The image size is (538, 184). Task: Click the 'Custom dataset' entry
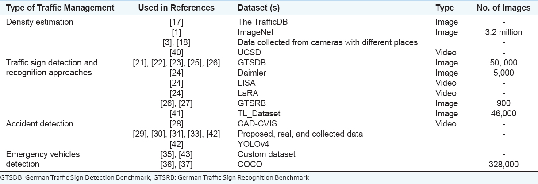pyautogui.click(x=266, y=154)
